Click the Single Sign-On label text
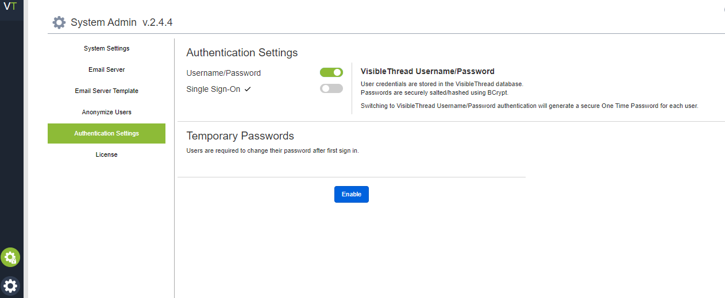Screen dimensions: 725x298 [x=213, y=89]
